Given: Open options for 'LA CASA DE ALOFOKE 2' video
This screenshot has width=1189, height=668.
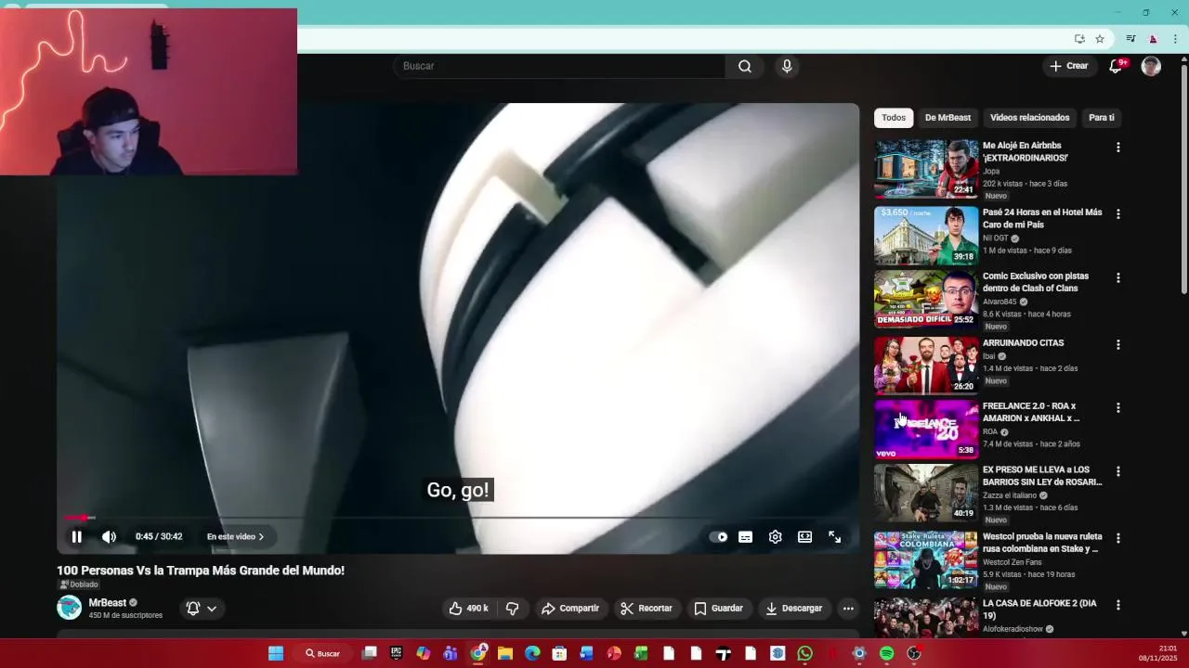Looking at the screenshot, I should click(1117, 605).
